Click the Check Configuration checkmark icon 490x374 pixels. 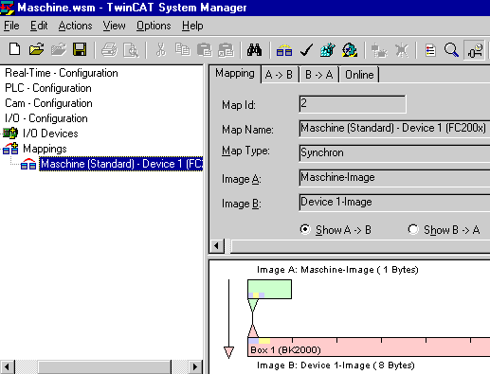pos(306,50)
